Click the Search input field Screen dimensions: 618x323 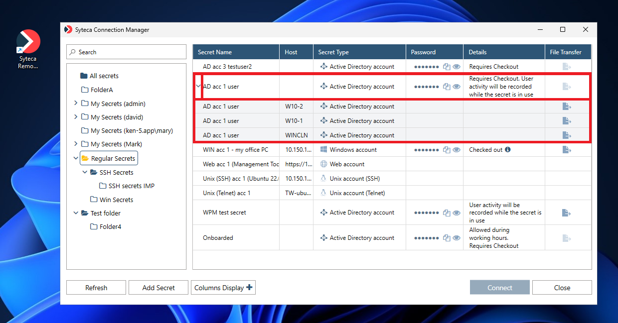pyautogui.click(x=127, y=52)
